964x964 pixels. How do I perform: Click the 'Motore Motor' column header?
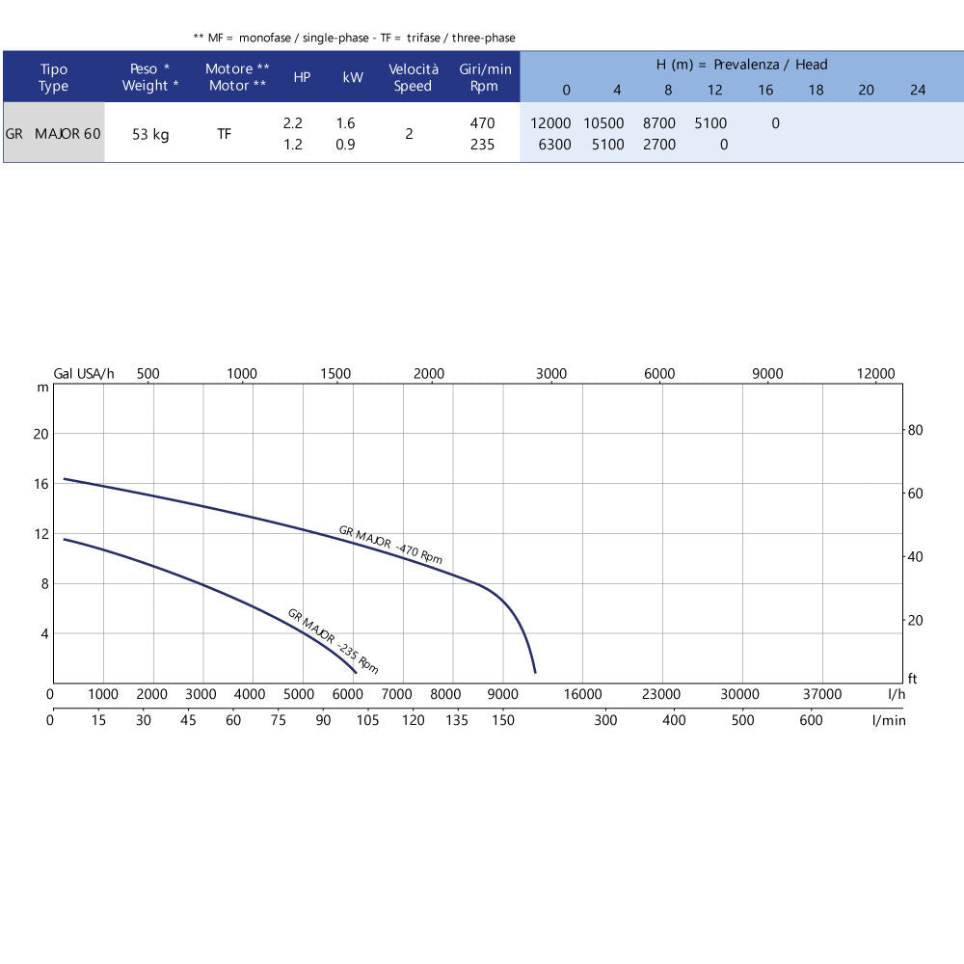[x=237, y=77]
